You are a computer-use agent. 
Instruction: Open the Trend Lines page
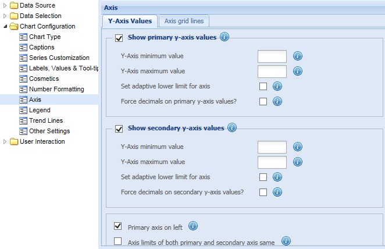[46, 120]
